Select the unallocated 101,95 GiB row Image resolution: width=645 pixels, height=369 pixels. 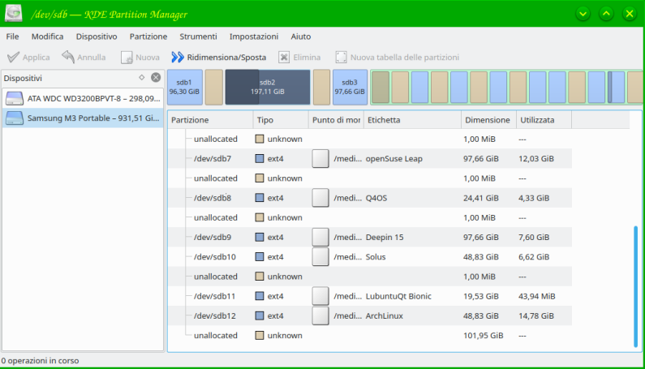(x=369, y=336)
